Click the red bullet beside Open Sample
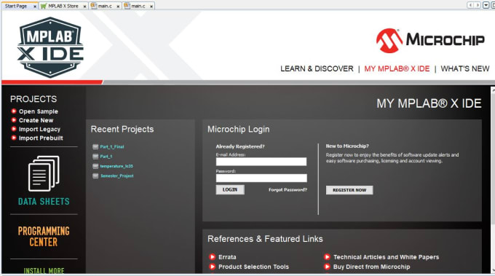This screenshot has width=495, height=276. [14, 111]
